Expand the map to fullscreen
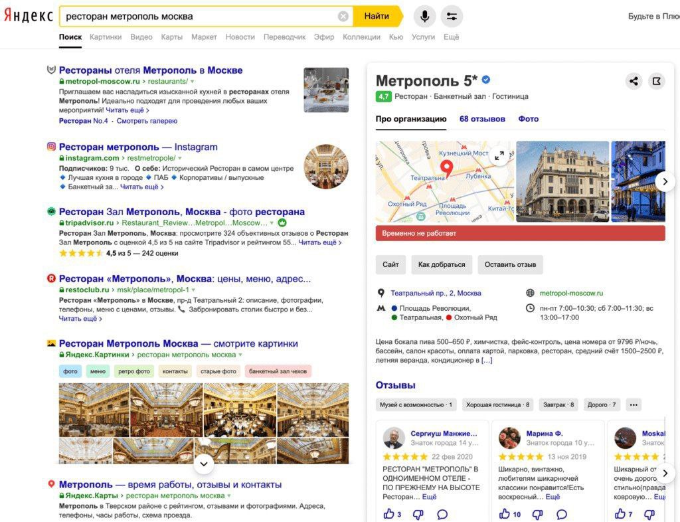The width and height of the screenshot is (680, 522). coord(499,155)
